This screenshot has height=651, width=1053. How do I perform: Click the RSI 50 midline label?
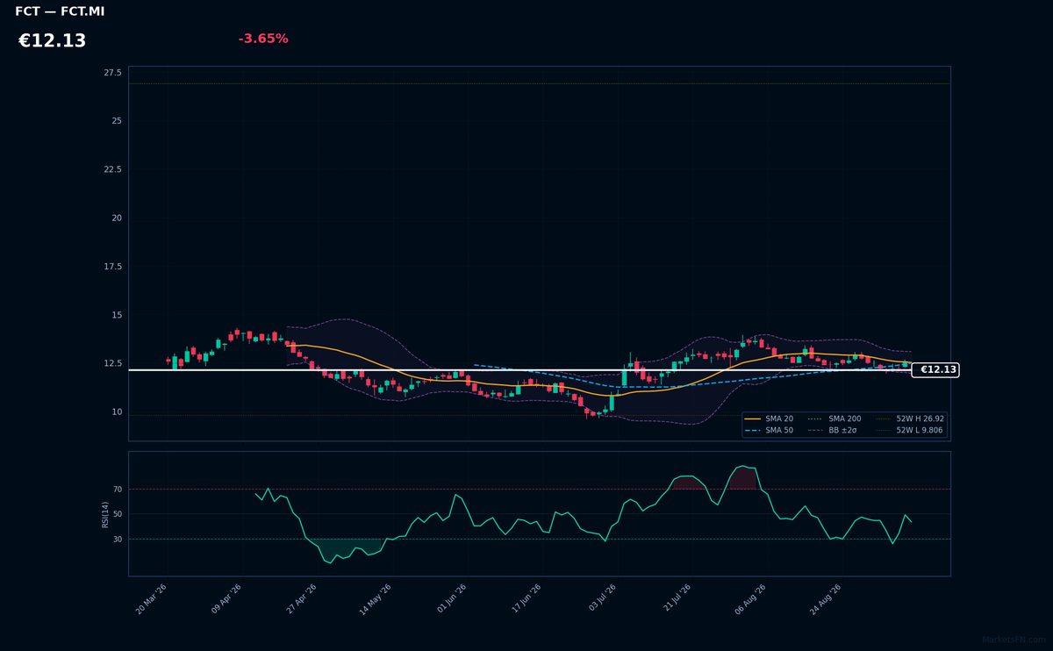tap(118, 514)
